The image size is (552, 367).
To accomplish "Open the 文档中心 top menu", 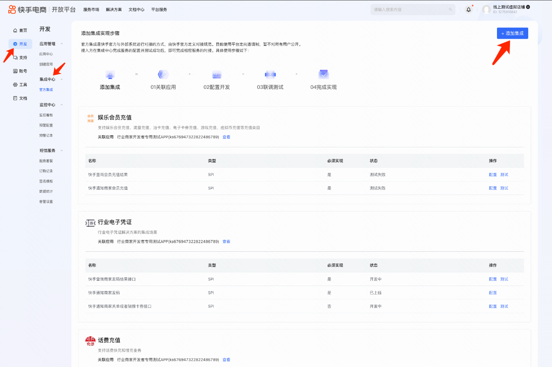I will [x=136, y=10].
